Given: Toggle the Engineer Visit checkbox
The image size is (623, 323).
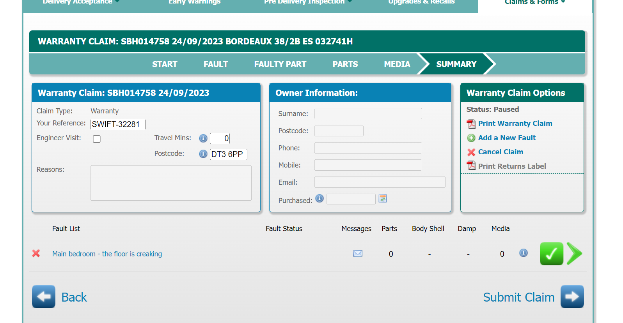Looking at the screenshot, I should (97, 139).
